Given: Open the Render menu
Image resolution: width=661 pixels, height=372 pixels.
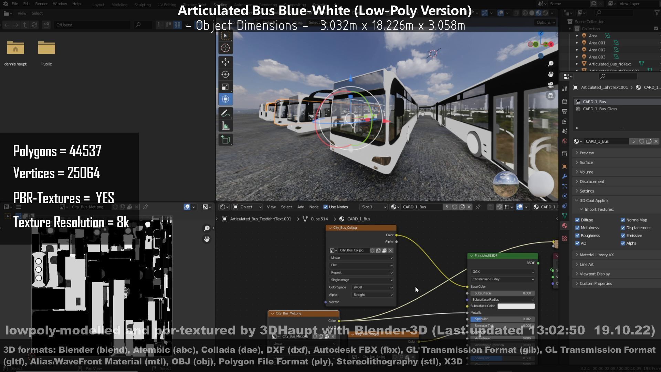Looking at the screenshot, I should (x=41, y=4).
